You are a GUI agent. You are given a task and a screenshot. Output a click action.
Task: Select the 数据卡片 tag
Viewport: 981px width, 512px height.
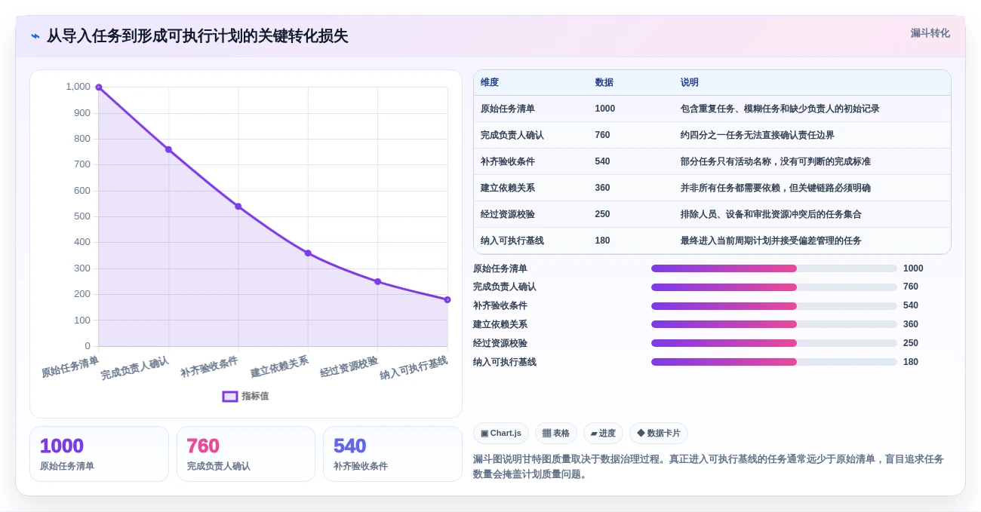pyautogui.click(x=658, y=434)
